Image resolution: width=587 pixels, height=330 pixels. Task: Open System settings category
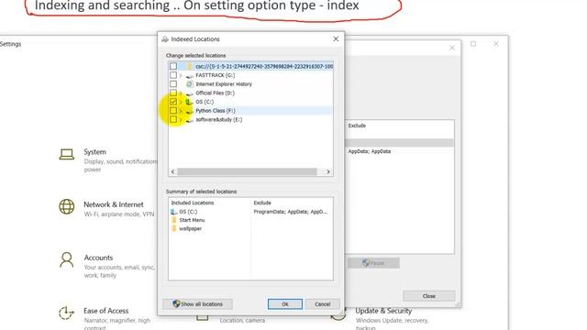[94, 152]
